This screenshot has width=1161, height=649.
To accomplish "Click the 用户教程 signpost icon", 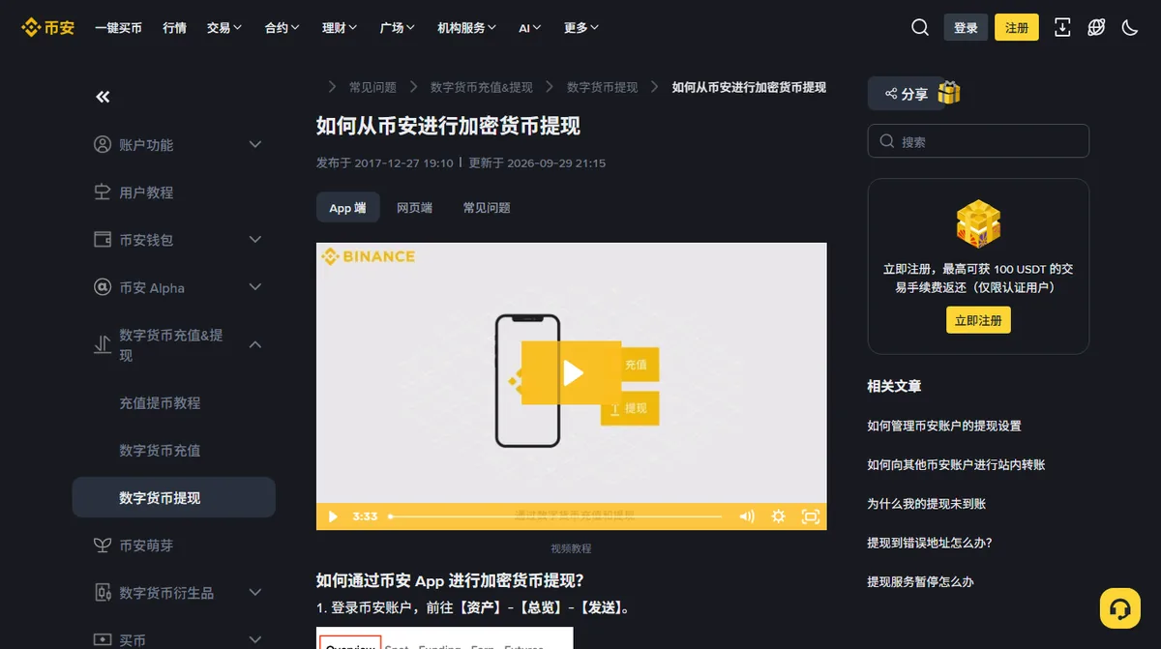I will [103, 192].
